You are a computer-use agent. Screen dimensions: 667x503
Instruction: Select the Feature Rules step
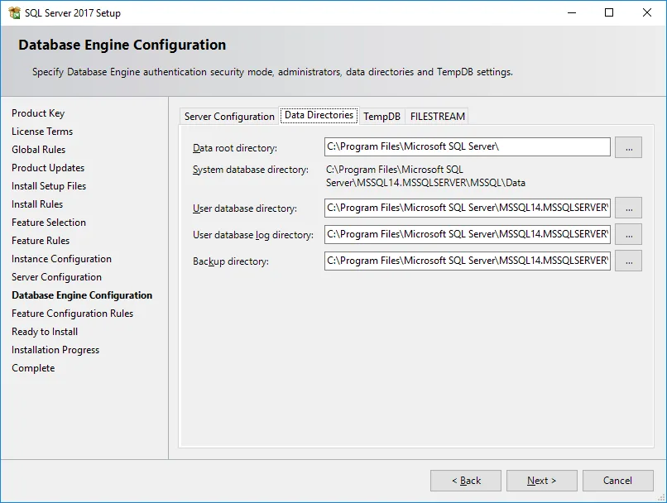pos(41,241)
